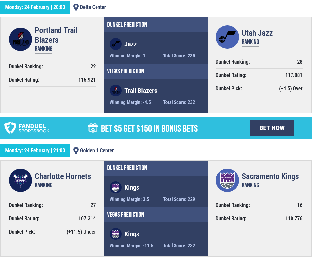The width and height of the screenshot is (312, 257).
Task: Click Kings icon in Vegas Prediction
Action: click(116, 234)
